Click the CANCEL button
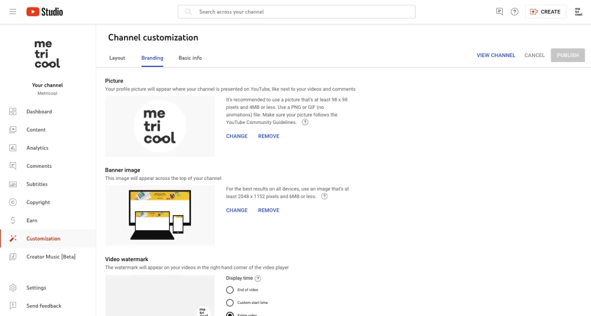The height and width of the screenshot is (316, 591). (x=534, y=55)
